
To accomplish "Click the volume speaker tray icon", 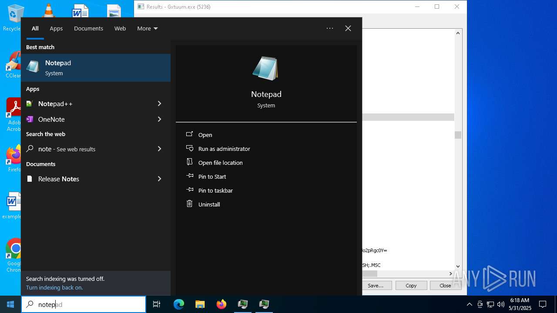I will tap(501, 304).
